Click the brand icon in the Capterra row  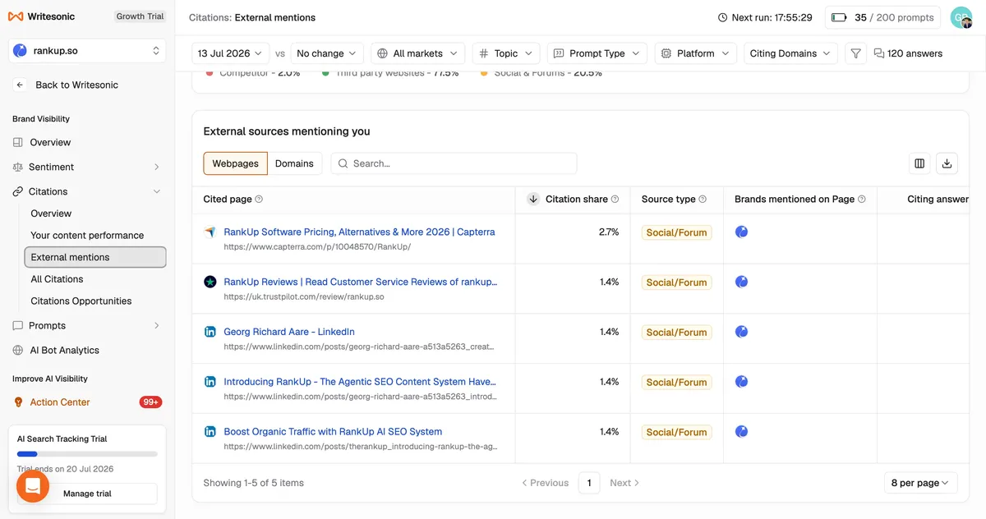(741, 232)
